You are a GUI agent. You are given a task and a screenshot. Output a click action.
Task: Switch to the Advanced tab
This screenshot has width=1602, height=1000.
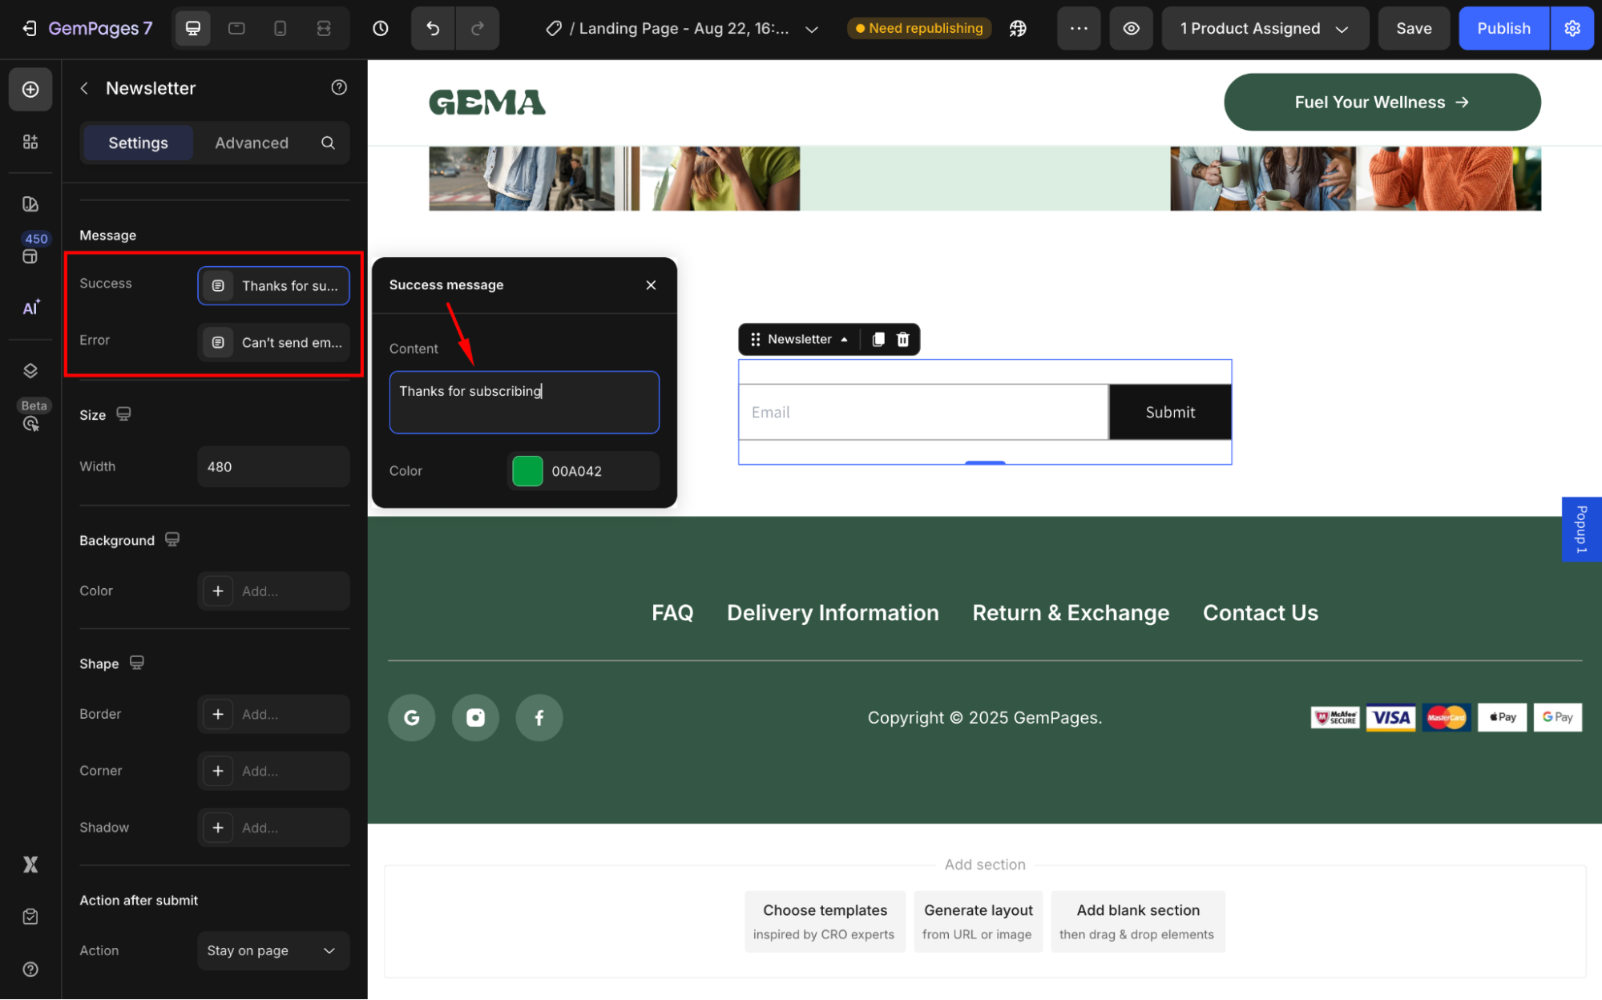coord(252,143)
